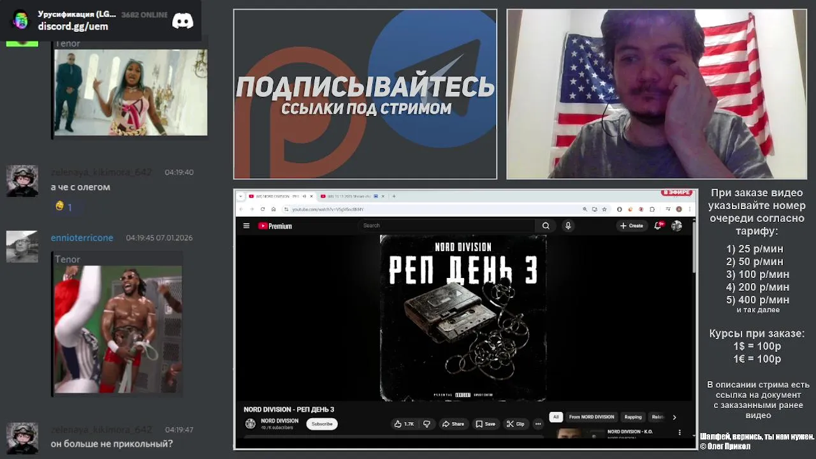This screenshot has height=459, width=816.
Task: Open the NORD DIVISION channel name link
Action: (x=279, y=421)
